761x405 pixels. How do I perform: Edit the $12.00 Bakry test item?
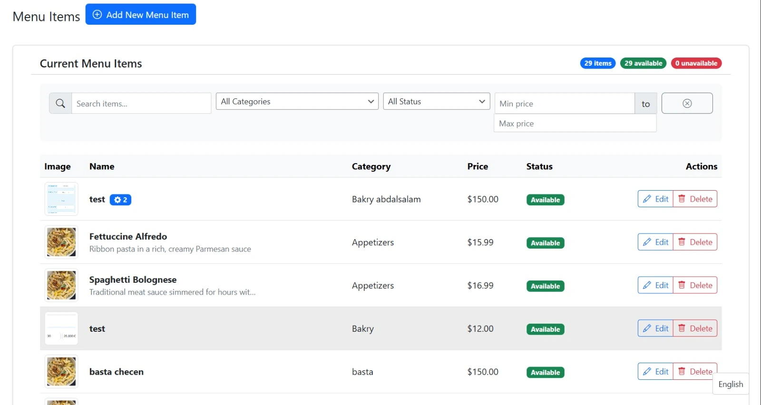[655, 328]
